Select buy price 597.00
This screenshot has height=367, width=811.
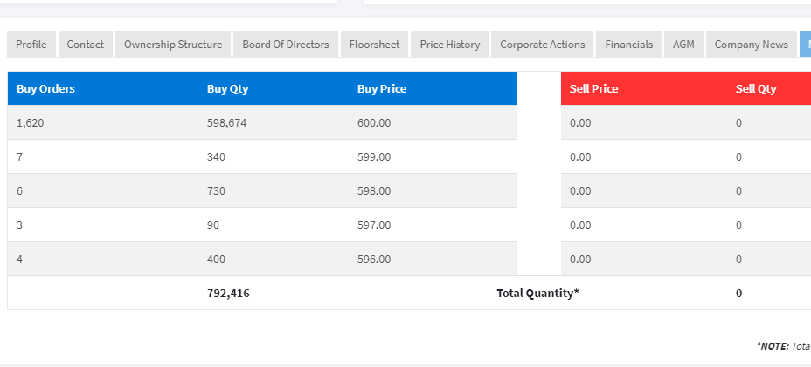(x=374, y=225)
